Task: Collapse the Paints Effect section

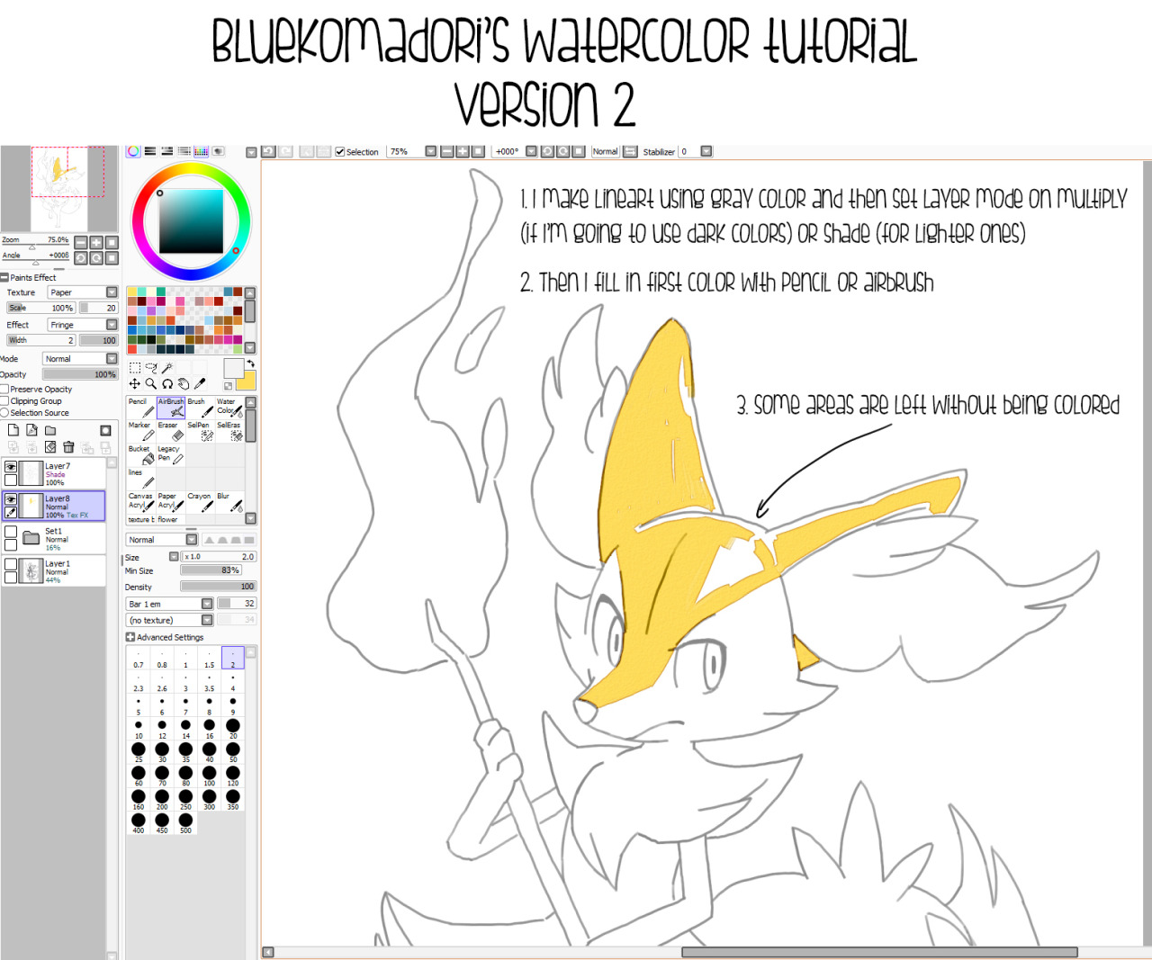Action: point(4,277)
